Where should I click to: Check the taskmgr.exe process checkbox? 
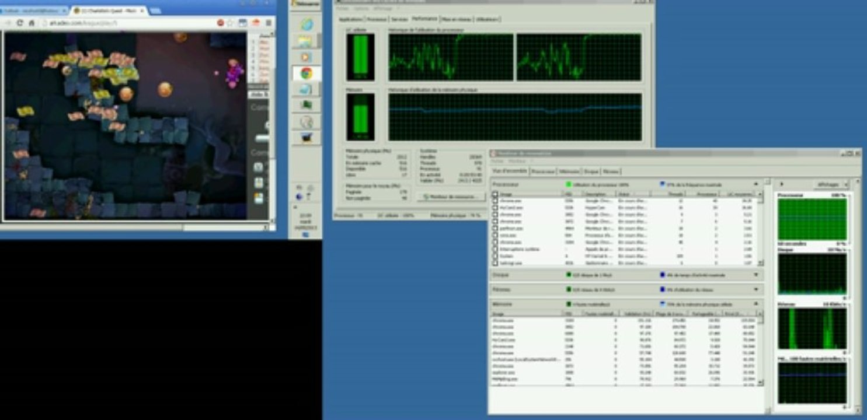point(495,263)
